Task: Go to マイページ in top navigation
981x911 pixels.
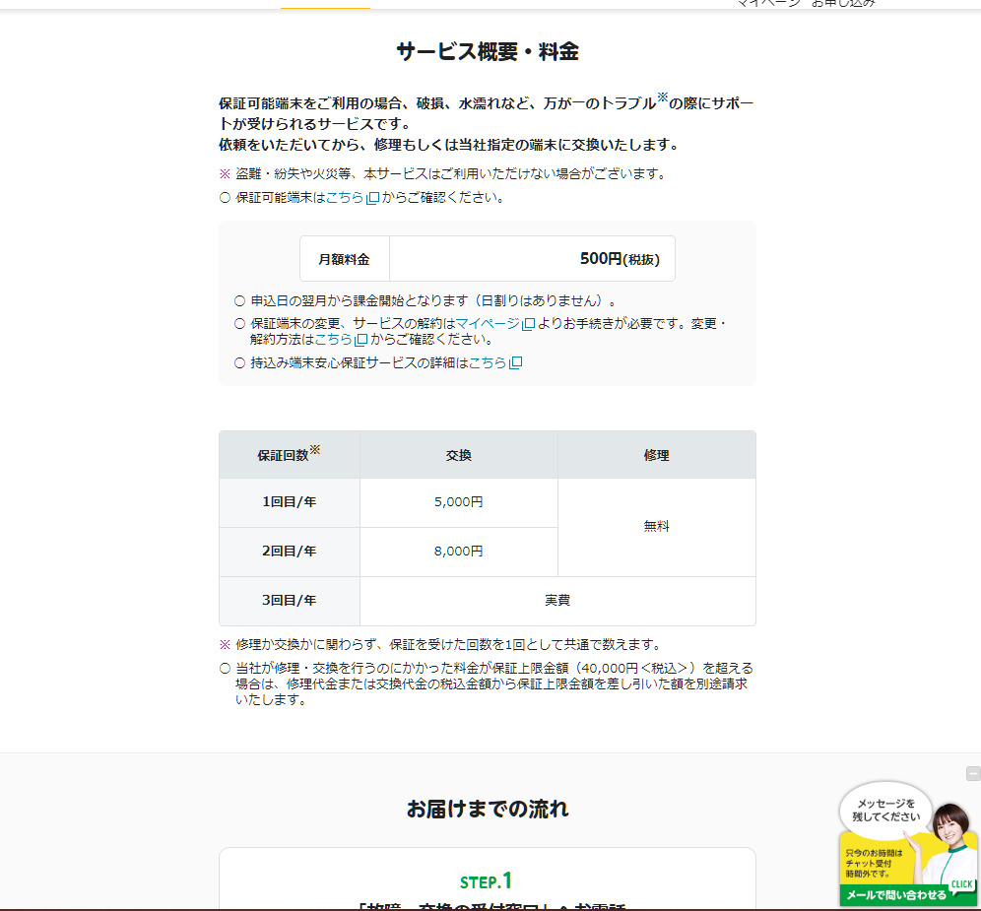Action: point(768,3)
